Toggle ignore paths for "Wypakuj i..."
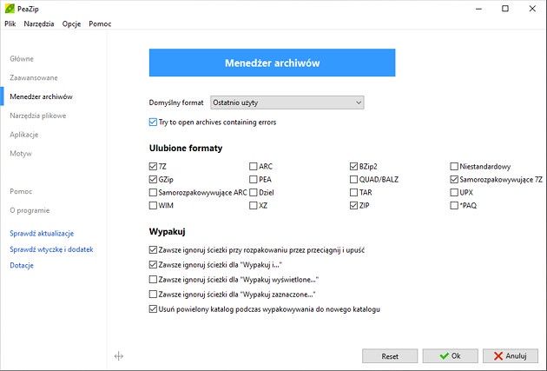The width and height of the screenshot is (547, 371). click(x=153, y=264)
